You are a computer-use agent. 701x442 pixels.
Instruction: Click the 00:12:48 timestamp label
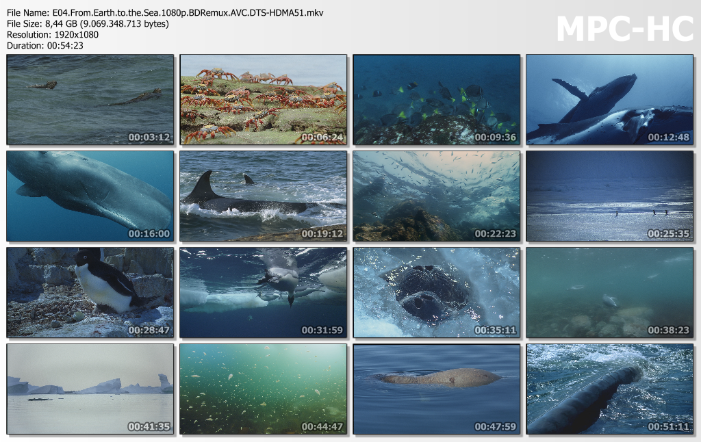pos(669,138)
